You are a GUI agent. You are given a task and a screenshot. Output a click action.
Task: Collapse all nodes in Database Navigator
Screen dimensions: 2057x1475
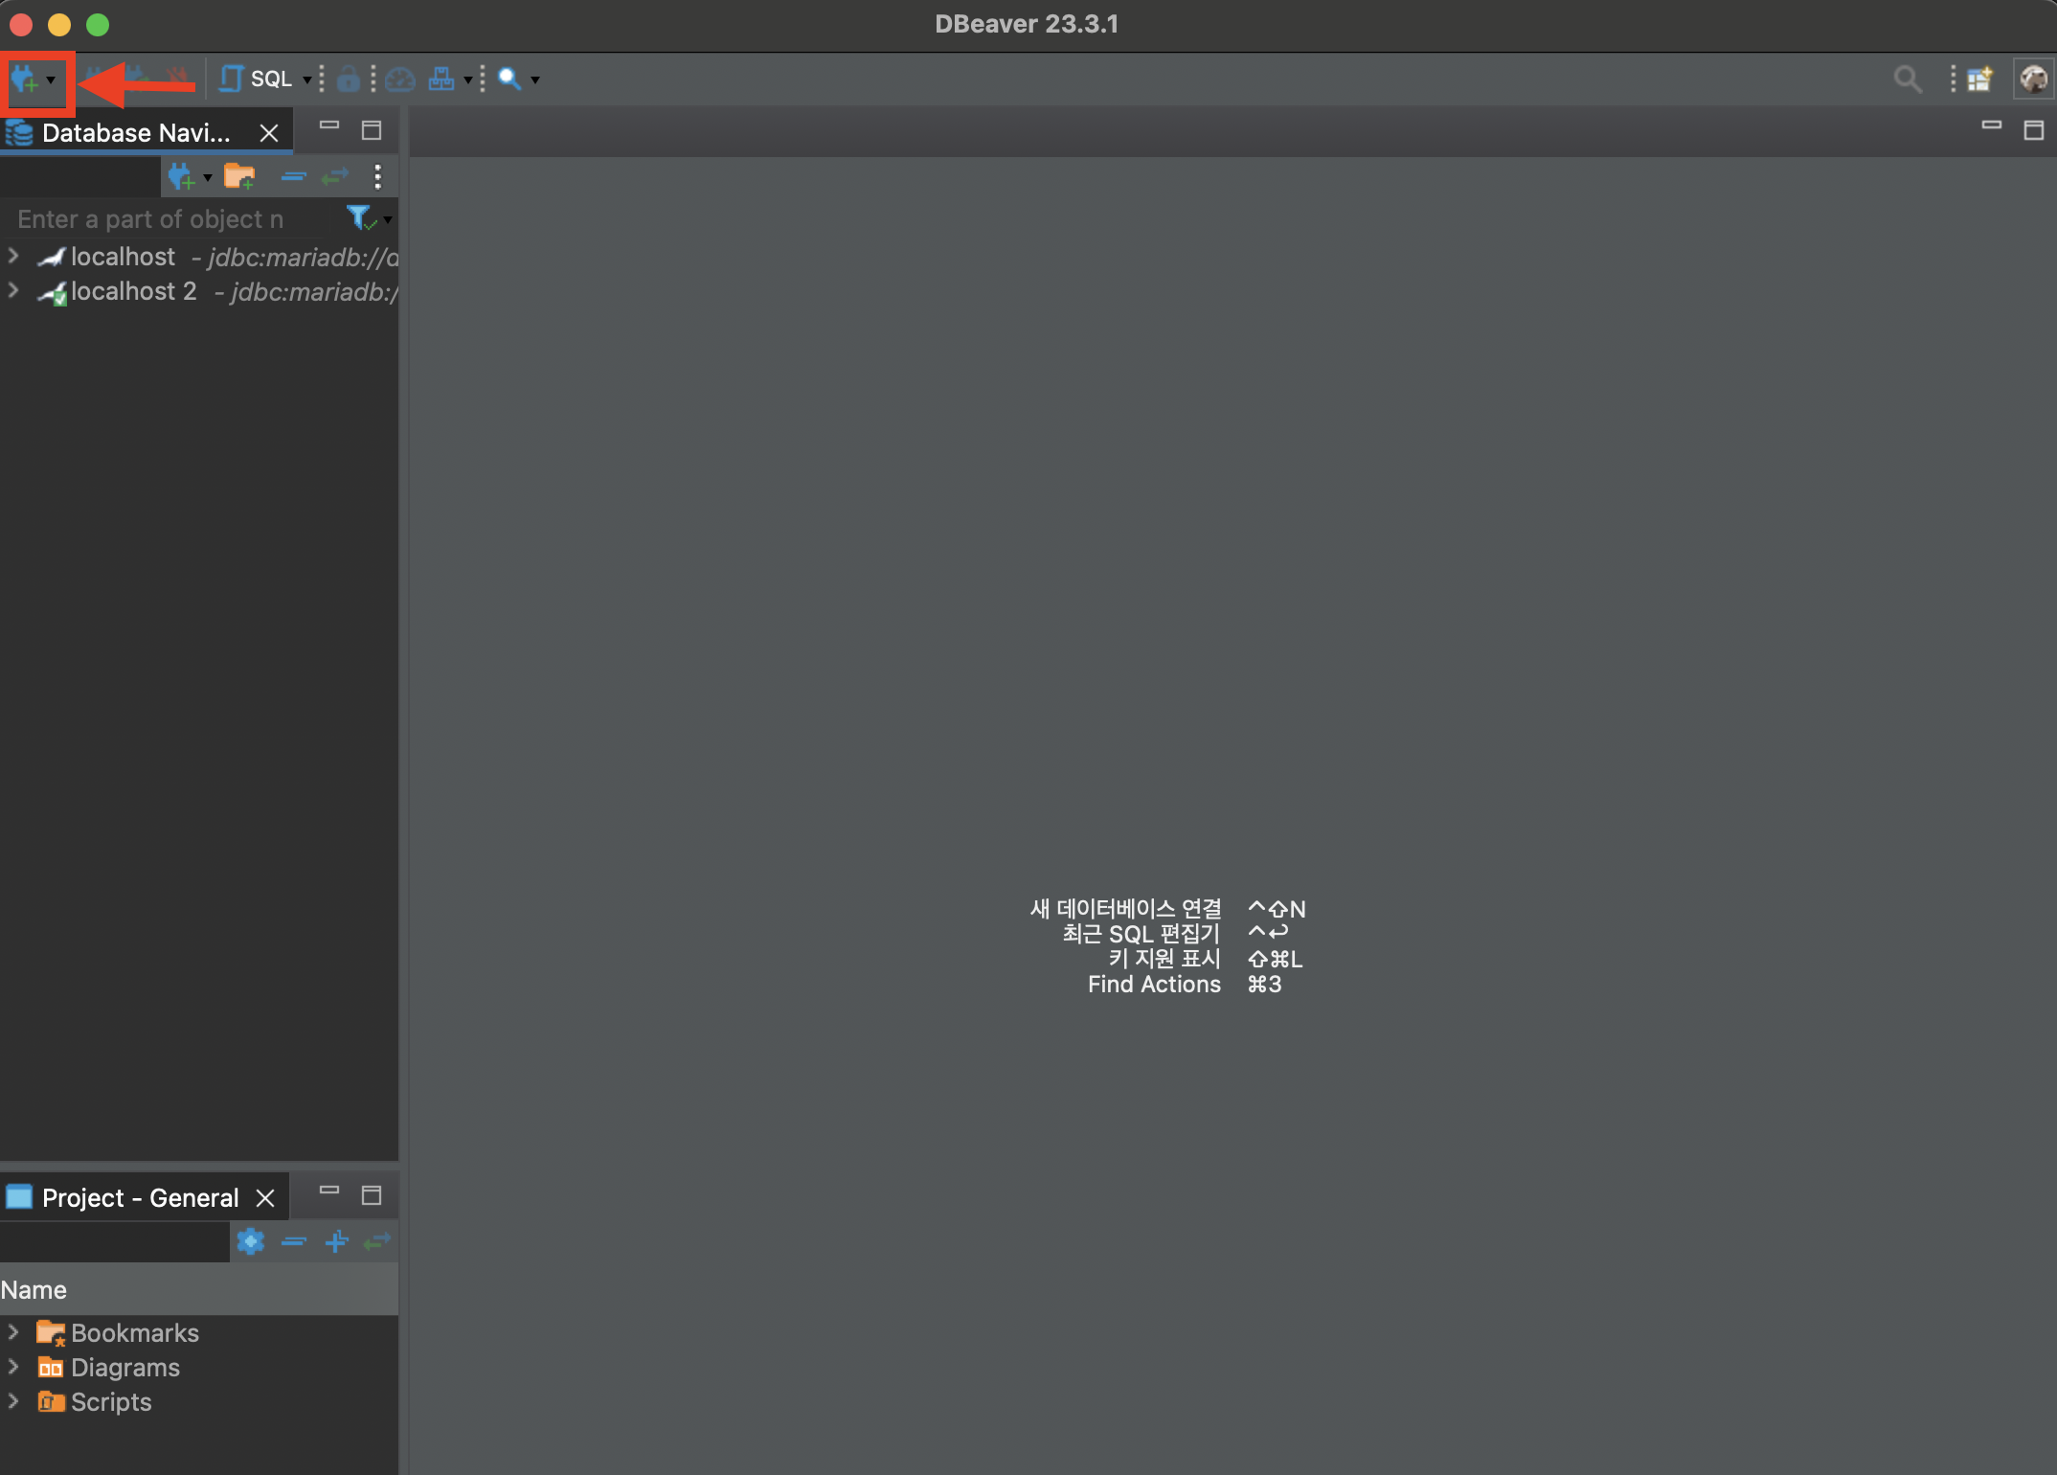coord(293,176)
